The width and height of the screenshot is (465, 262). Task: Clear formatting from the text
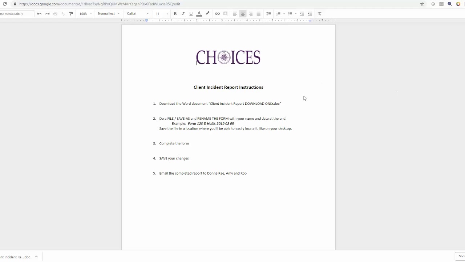click(x=320, y=13)
